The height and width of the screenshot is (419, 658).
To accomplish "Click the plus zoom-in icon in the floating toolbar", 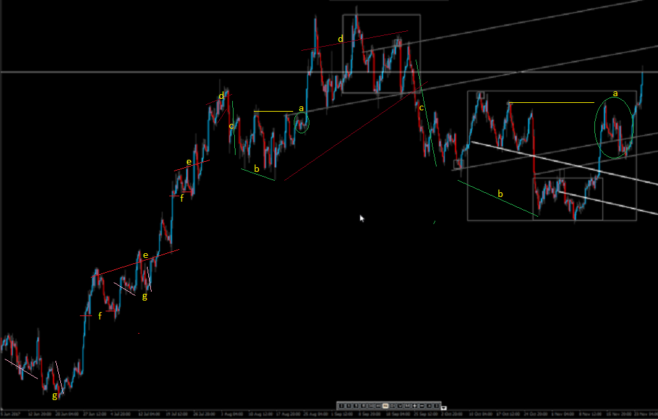I will point(414,405).
